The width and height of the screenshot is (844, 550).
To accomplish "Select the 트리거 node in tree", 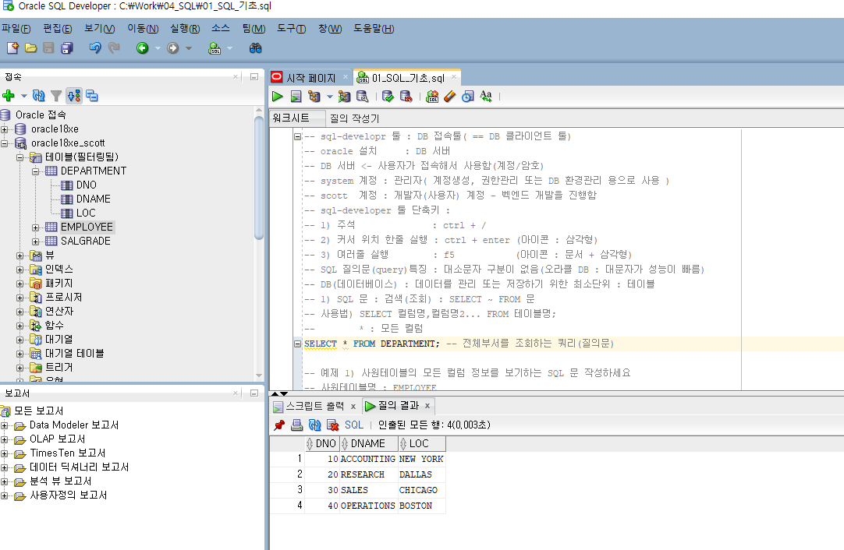I will tap(59, 367).
